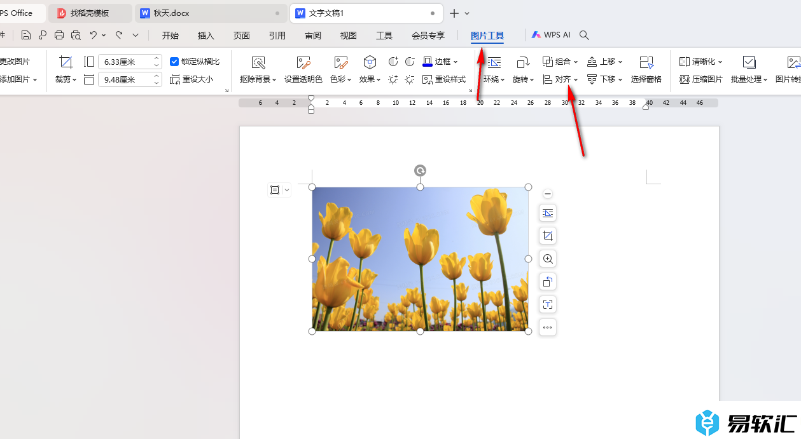Open the 找稻壳模板 tab
This screenshot has height=439, width=801.
click(90, 13)
